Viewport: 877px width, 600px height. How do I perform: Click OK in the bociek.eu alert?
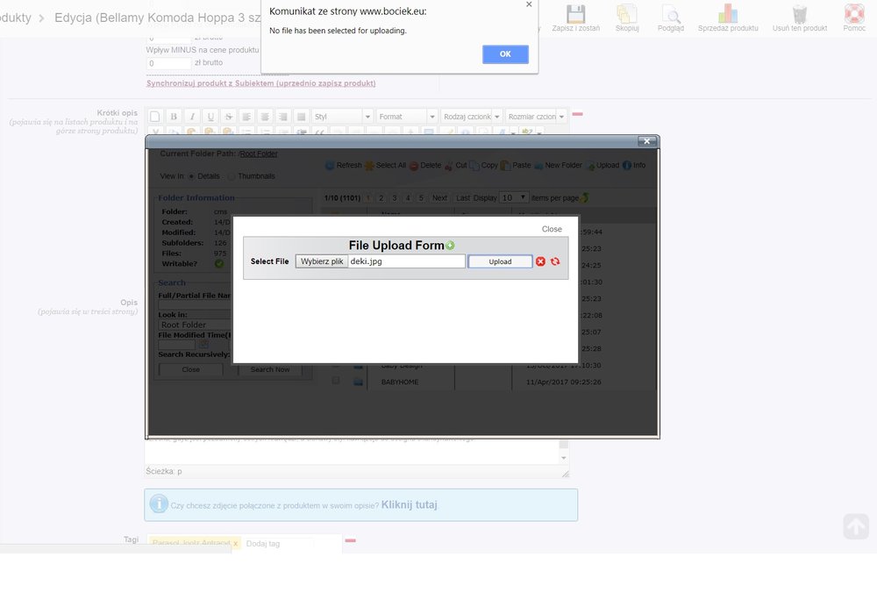point(505,54)
